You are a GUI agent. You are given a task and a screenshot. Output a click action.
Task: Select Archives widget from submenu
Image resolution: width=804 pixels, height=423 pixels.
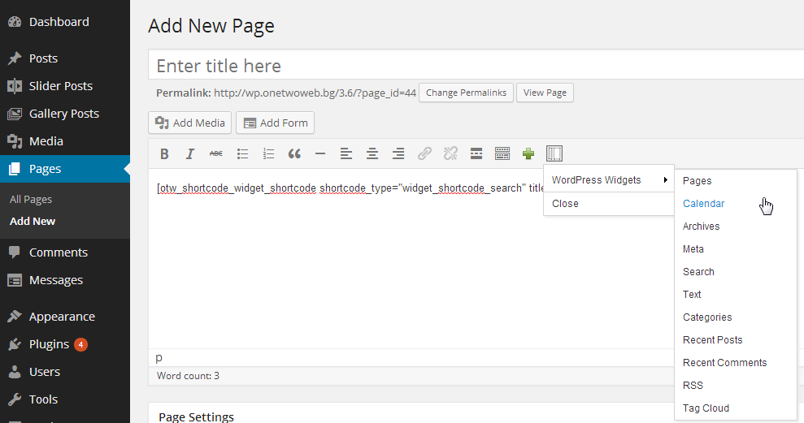(736, 227)
